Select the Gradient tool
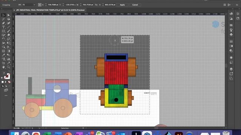The image size is (241, 135). point(9,51)
